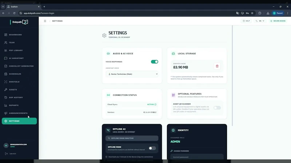Click the Dokpath logo
Viewport: 291px width, 163px height.
coord(19,22)
